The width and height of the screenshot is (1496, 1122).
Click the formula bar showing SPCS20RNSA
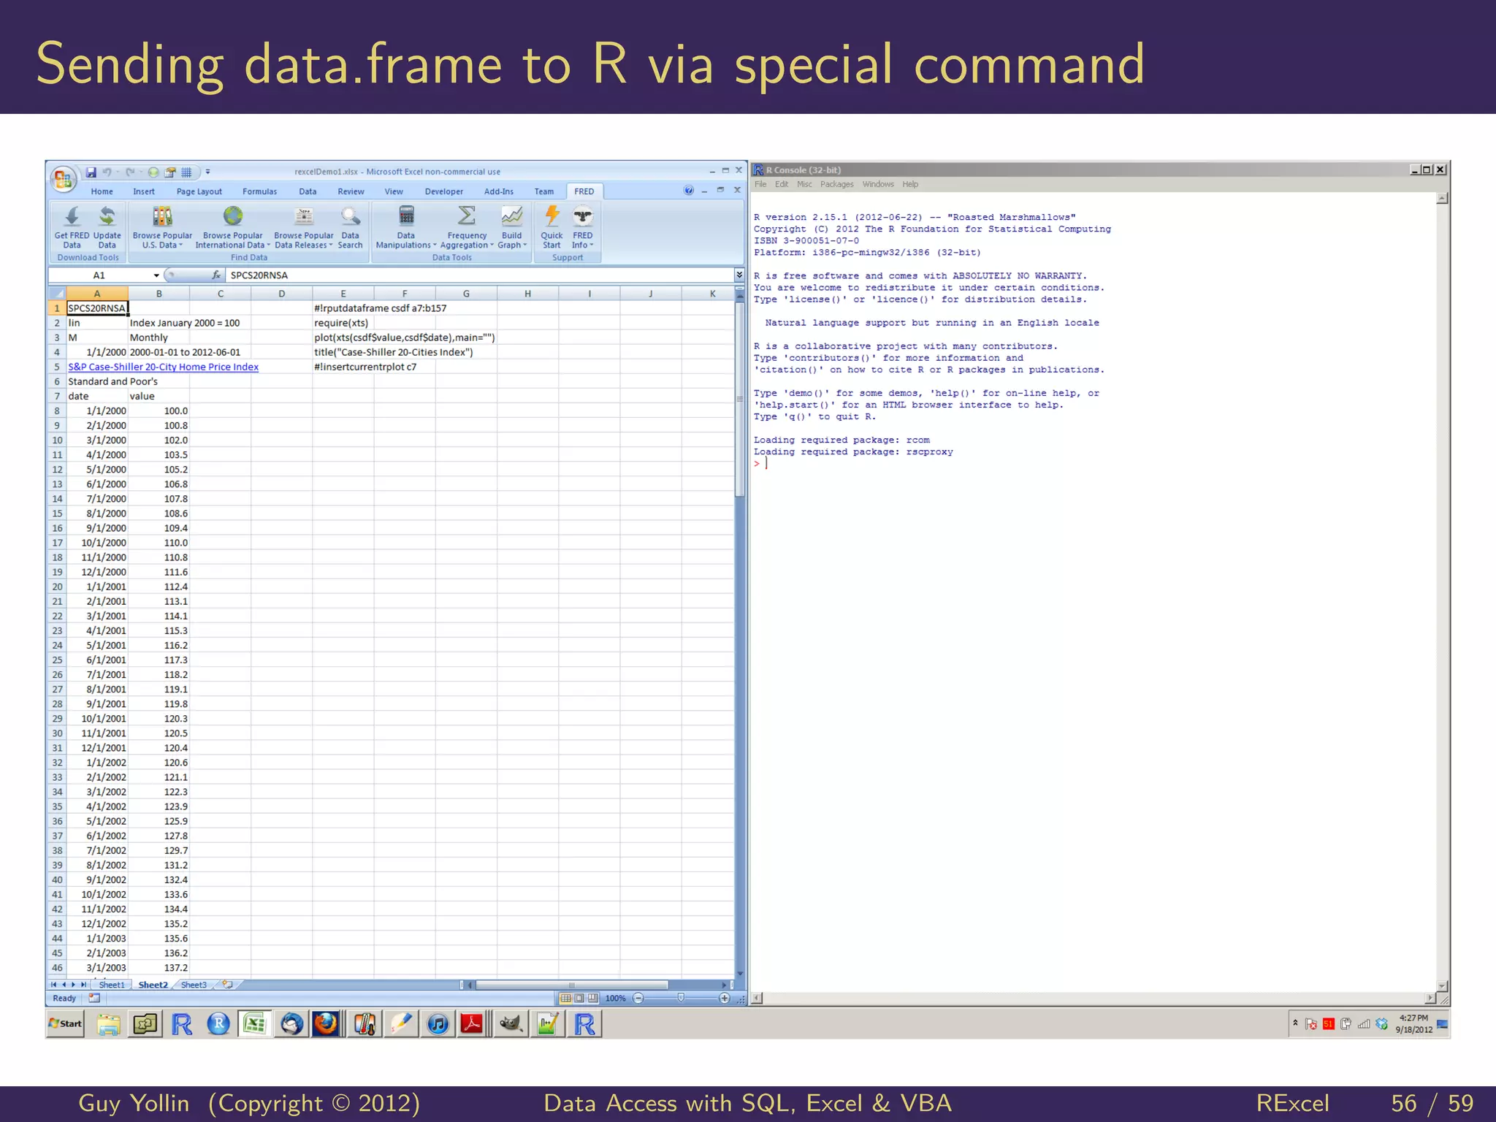click(x=479, y=275)
